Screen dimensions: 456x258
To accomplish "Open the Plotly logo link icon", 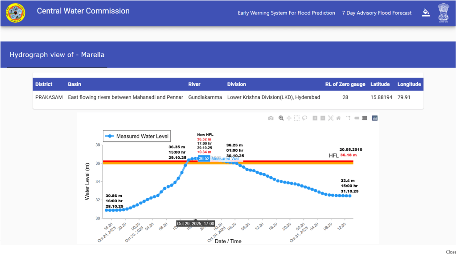I will [374, 118].
